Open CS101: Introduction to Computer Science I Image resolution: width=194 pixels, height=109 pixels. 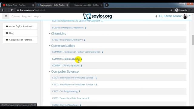(x=73, y=78)
